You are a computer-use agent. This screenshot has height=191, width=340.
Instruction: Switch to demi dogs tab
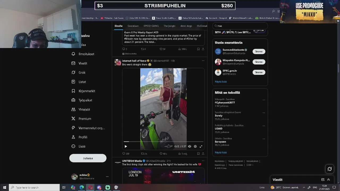(186, 26)
